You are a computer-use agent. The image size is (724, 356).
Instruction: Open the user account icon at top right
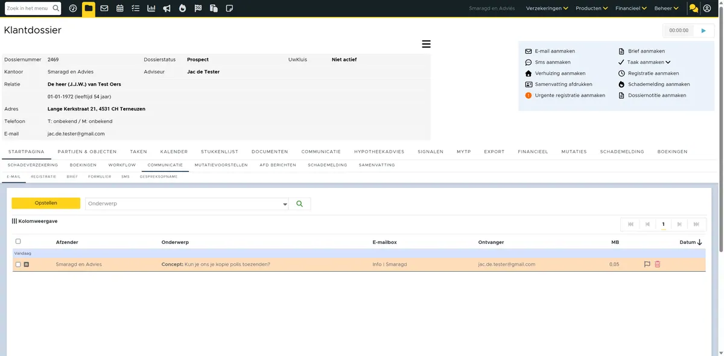click(x=707, y=8)
